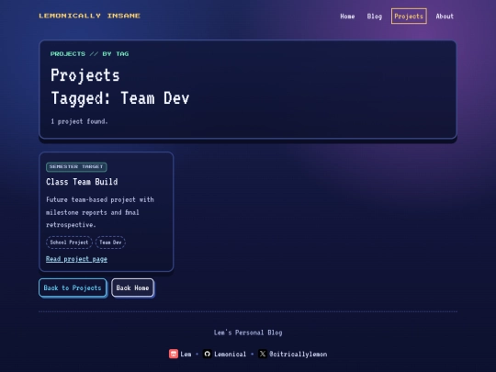
Task: Click the red Lem profile icon in the footer
Action: (x=174, y=354)
